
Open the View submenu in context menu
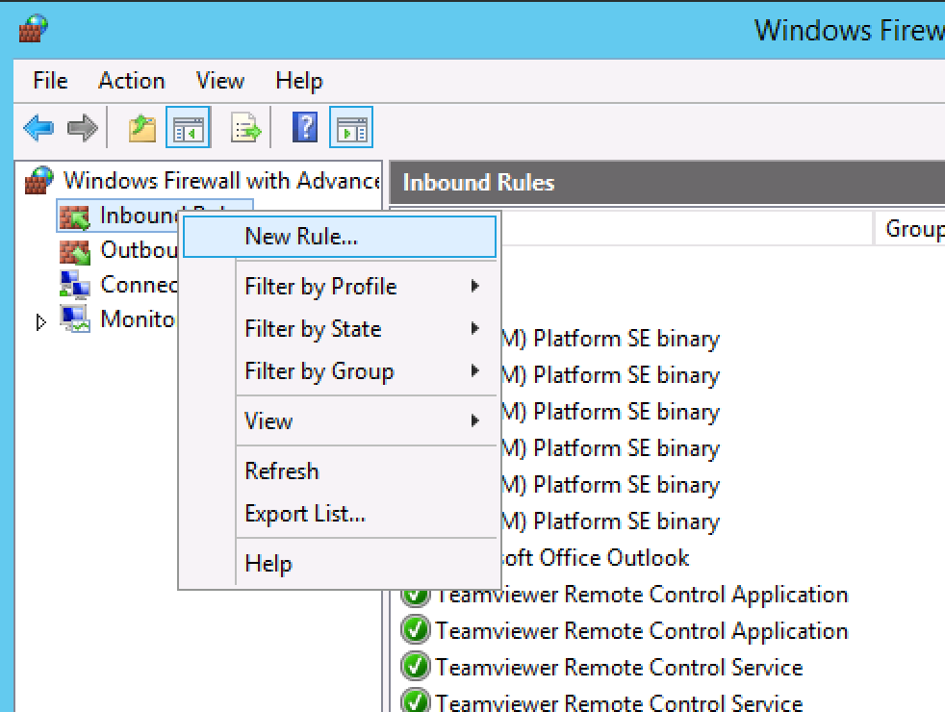coord(268,421)
